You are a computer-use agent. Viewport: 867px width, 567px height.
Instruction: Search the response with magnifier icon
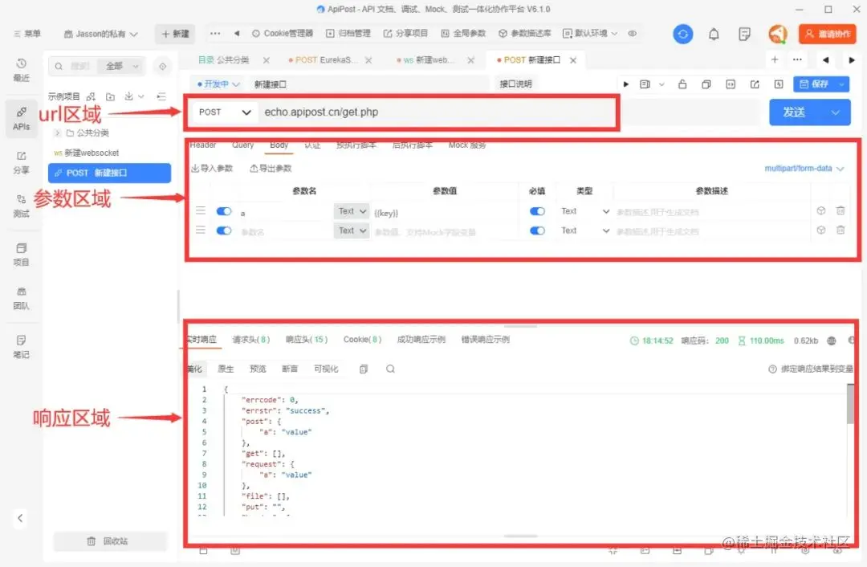point(390,369)
